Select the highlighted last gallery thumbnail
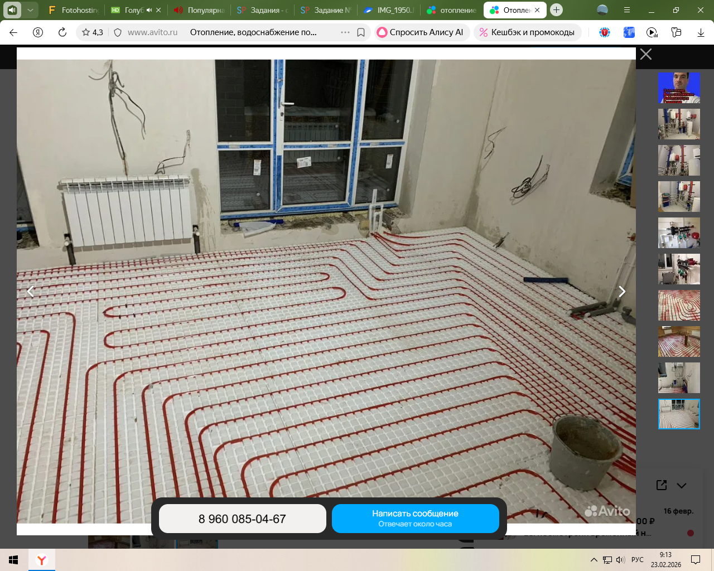The height and width of the screenshot is (571, 714). coord(679,414)
